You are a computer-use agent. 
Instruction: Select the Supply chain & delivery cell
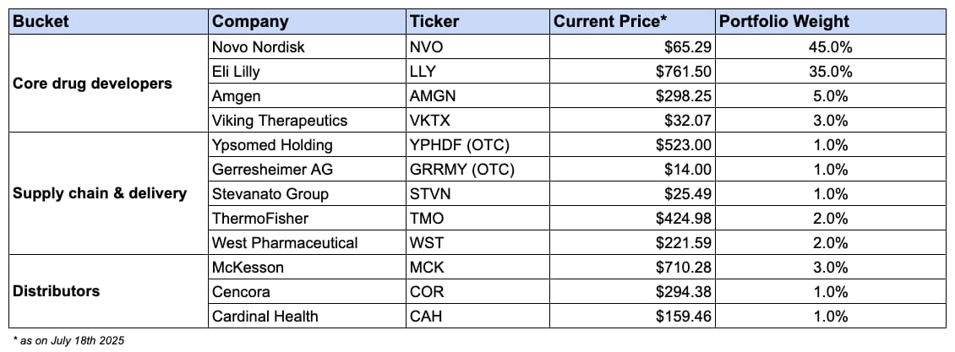(x=108, y=193)
